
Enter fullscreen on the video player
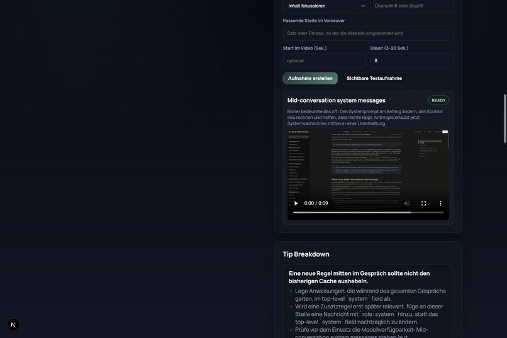click(423, 203)
